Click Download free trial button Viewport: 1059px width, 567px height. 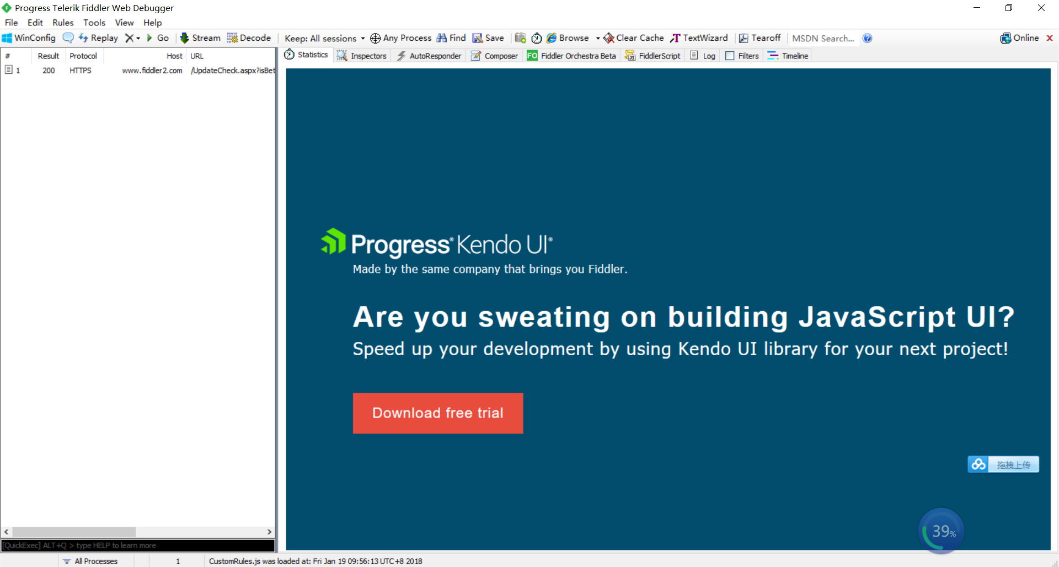[438, 413]
